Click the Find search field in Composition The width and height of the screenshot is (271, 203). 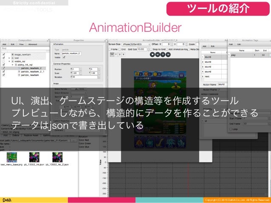[25, 48]
